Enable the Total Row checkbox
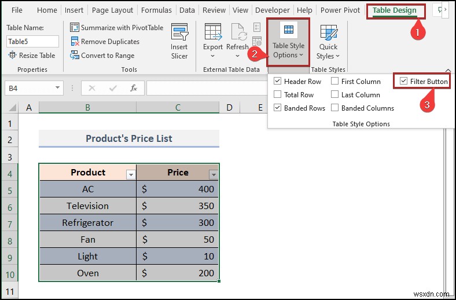 point(277,94)
